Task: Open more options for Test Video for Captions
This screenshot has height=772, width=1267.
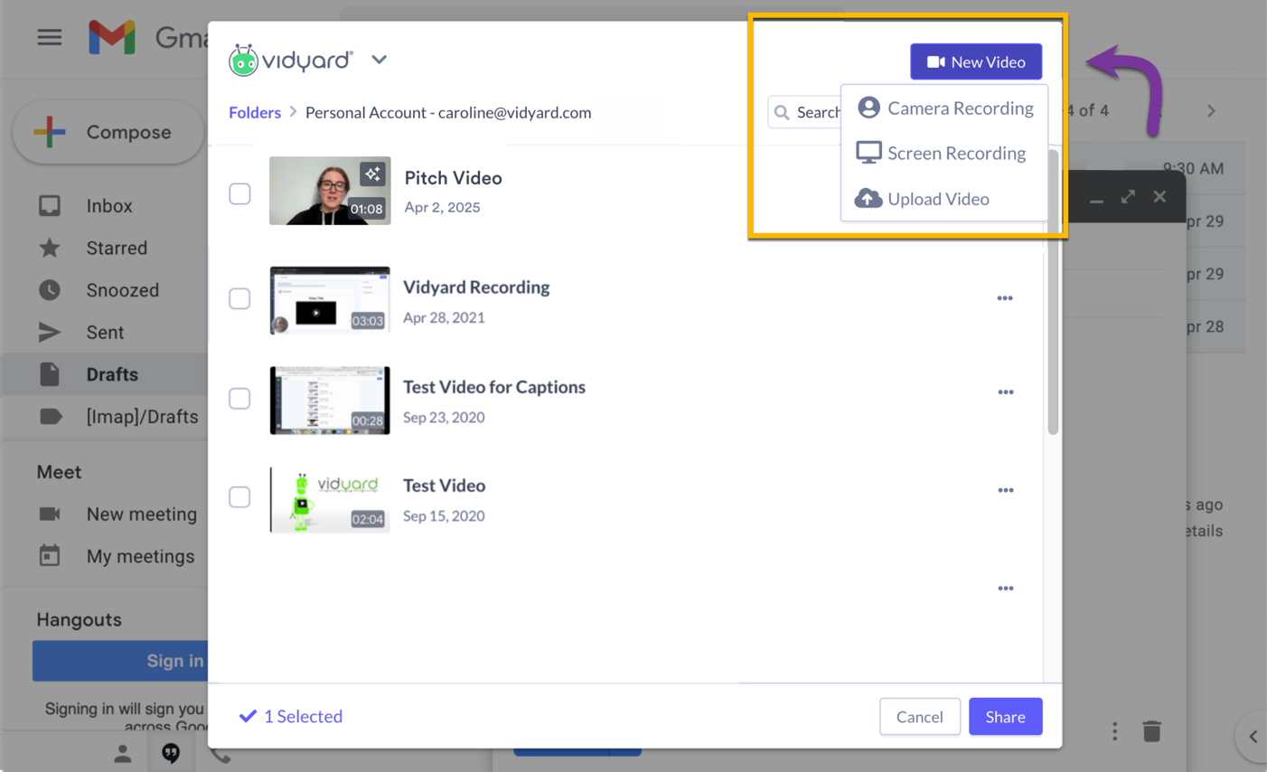Action: [1005, 392]
